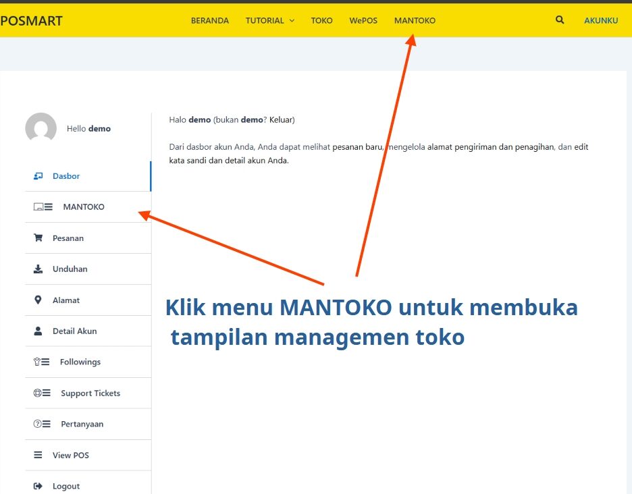Expand the TUTORIAL dropdown menu
632x494 pixels.
tap(269, 21)
